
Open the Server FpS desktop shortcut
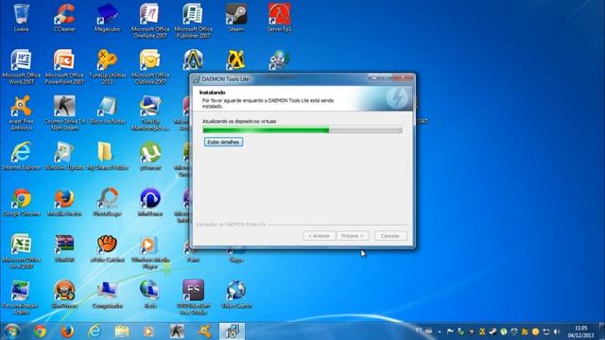(x=280, y=18)
